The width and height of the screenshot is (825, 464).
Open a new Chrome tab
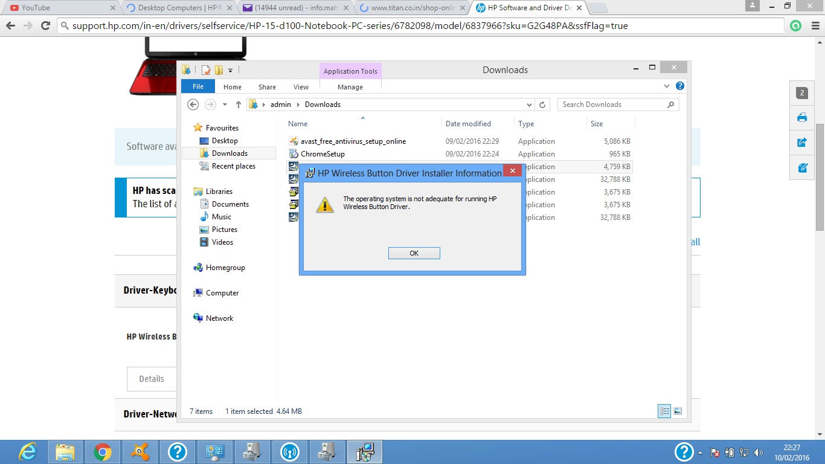tap(598, 8)
